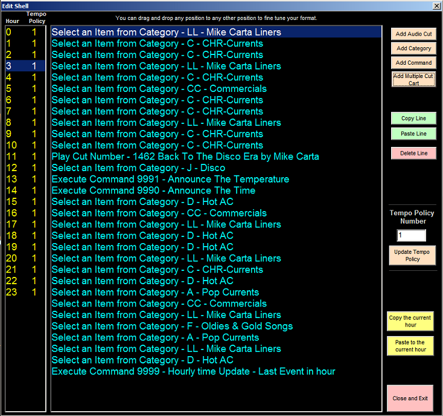The height and width of the screenshot is (416, 443).
Task: Select the first 'A - Pop Currents' line
Action: coord(216,292)
